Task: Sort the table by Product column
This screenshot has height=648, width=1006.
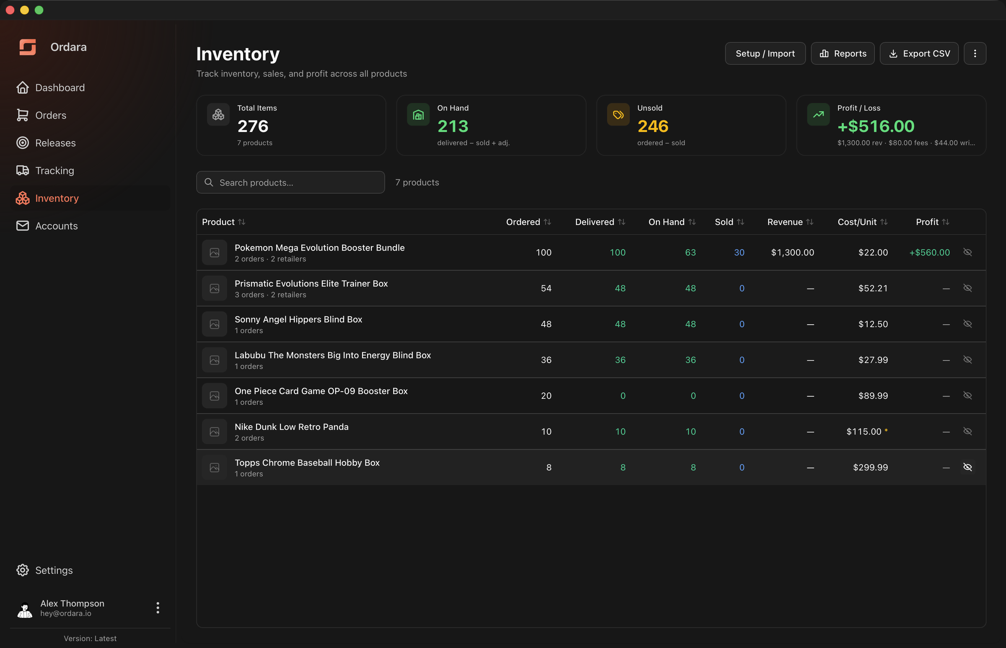Action: pyautogui.click(x=223, y=222)
